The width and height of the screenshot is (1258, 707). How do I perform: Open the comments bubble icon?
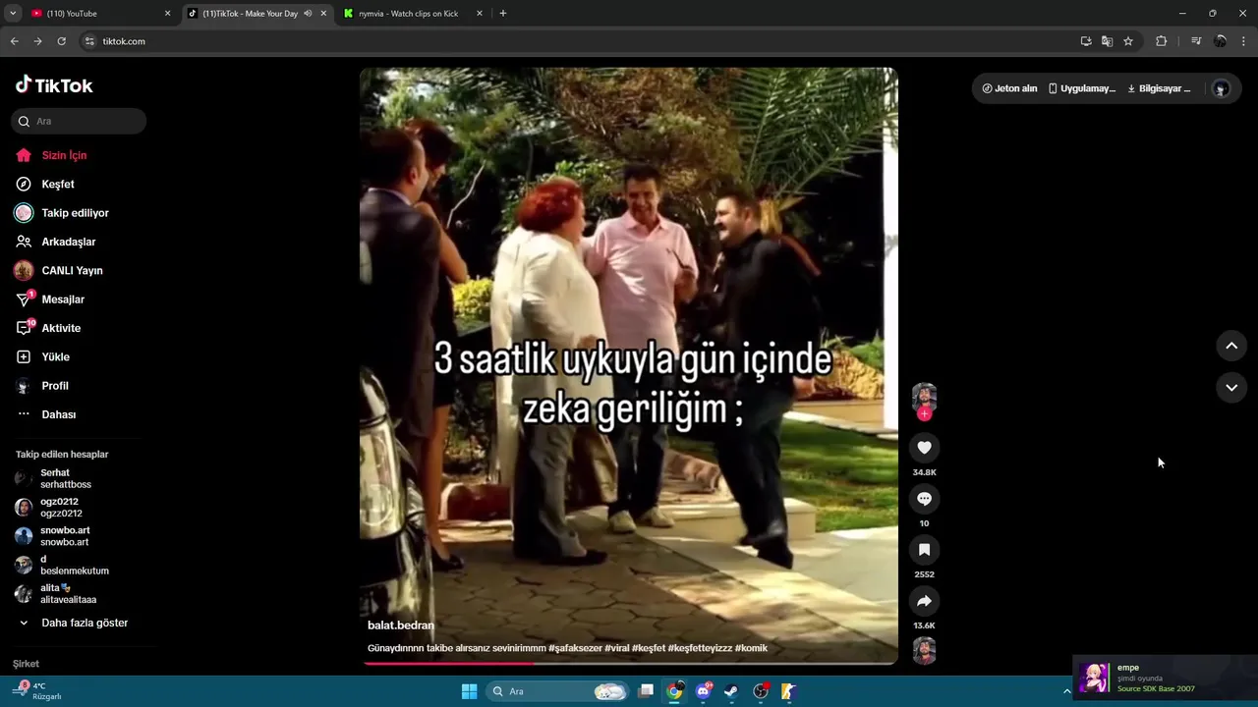tap(924, 499)
